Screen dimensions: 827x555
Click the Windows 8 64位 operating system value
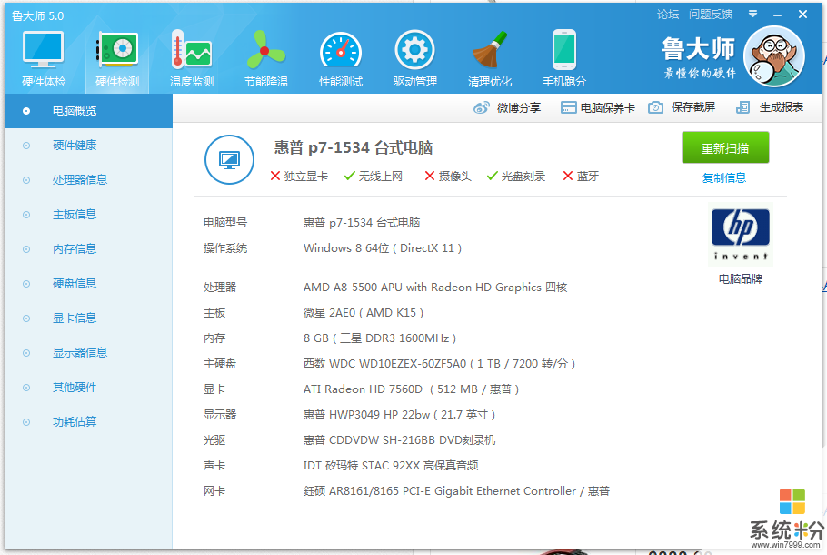383,248
